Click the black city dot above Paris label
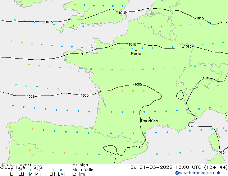Screen dimensions: 228x176 point(136,50)
